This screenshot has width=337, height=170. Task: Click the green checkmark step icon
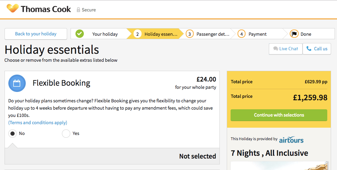tap(80, 34)
